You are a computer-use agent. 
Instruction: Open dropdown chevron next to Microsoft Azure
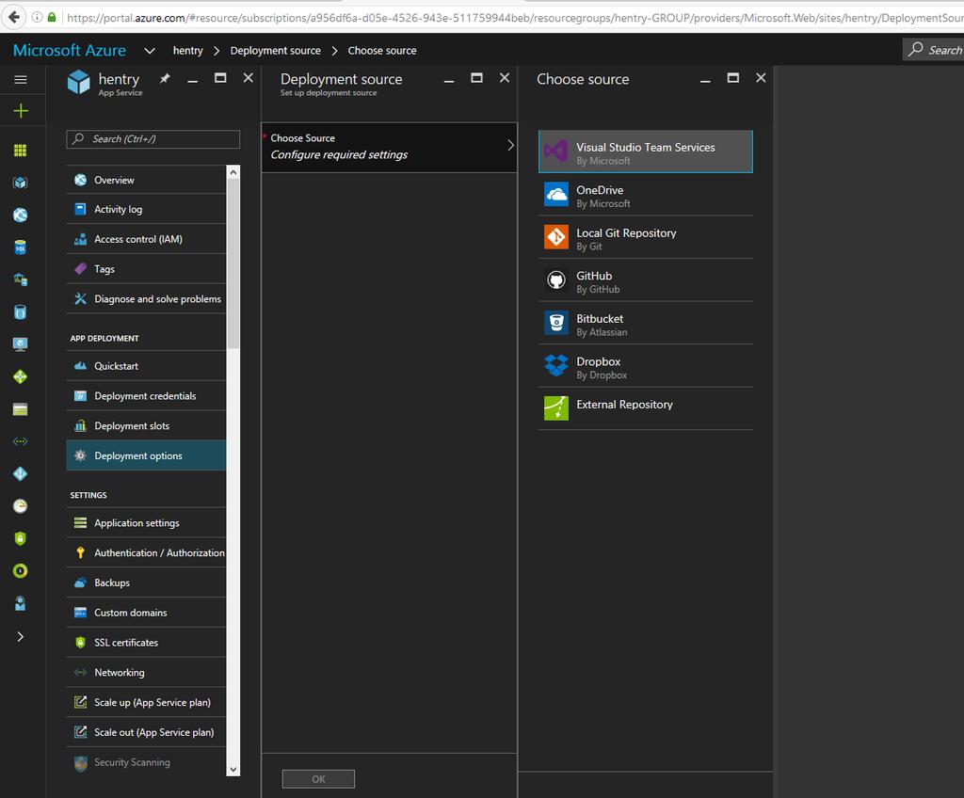(x=150, y=51)
